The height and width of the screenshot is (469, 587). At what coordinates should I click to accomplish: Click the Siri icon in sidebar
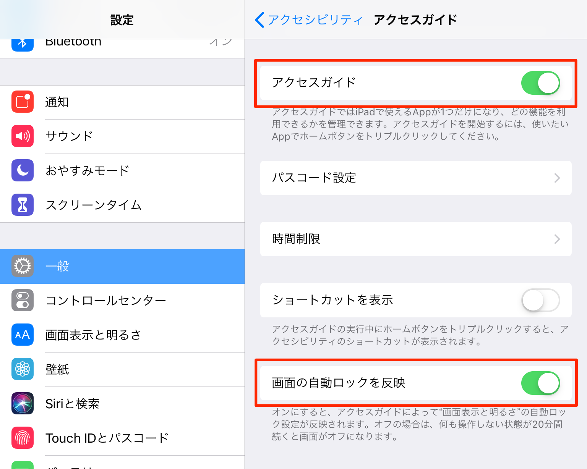click(x=23, y=404)
